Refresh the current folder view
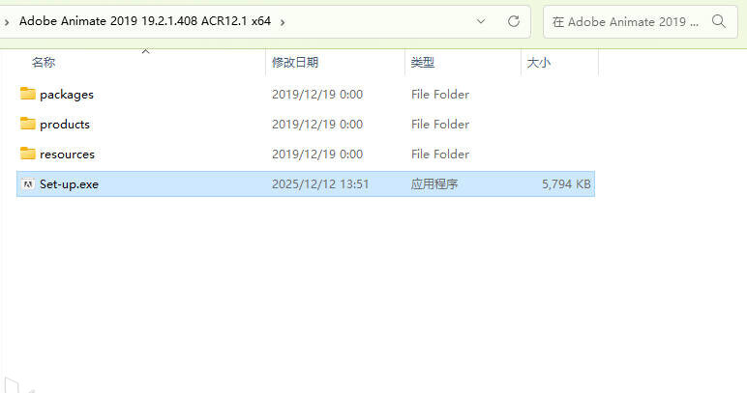The image size is (747, 393). 513,21
